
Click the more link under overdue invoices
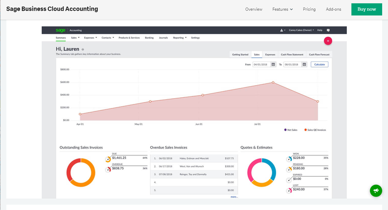[234, 196]
